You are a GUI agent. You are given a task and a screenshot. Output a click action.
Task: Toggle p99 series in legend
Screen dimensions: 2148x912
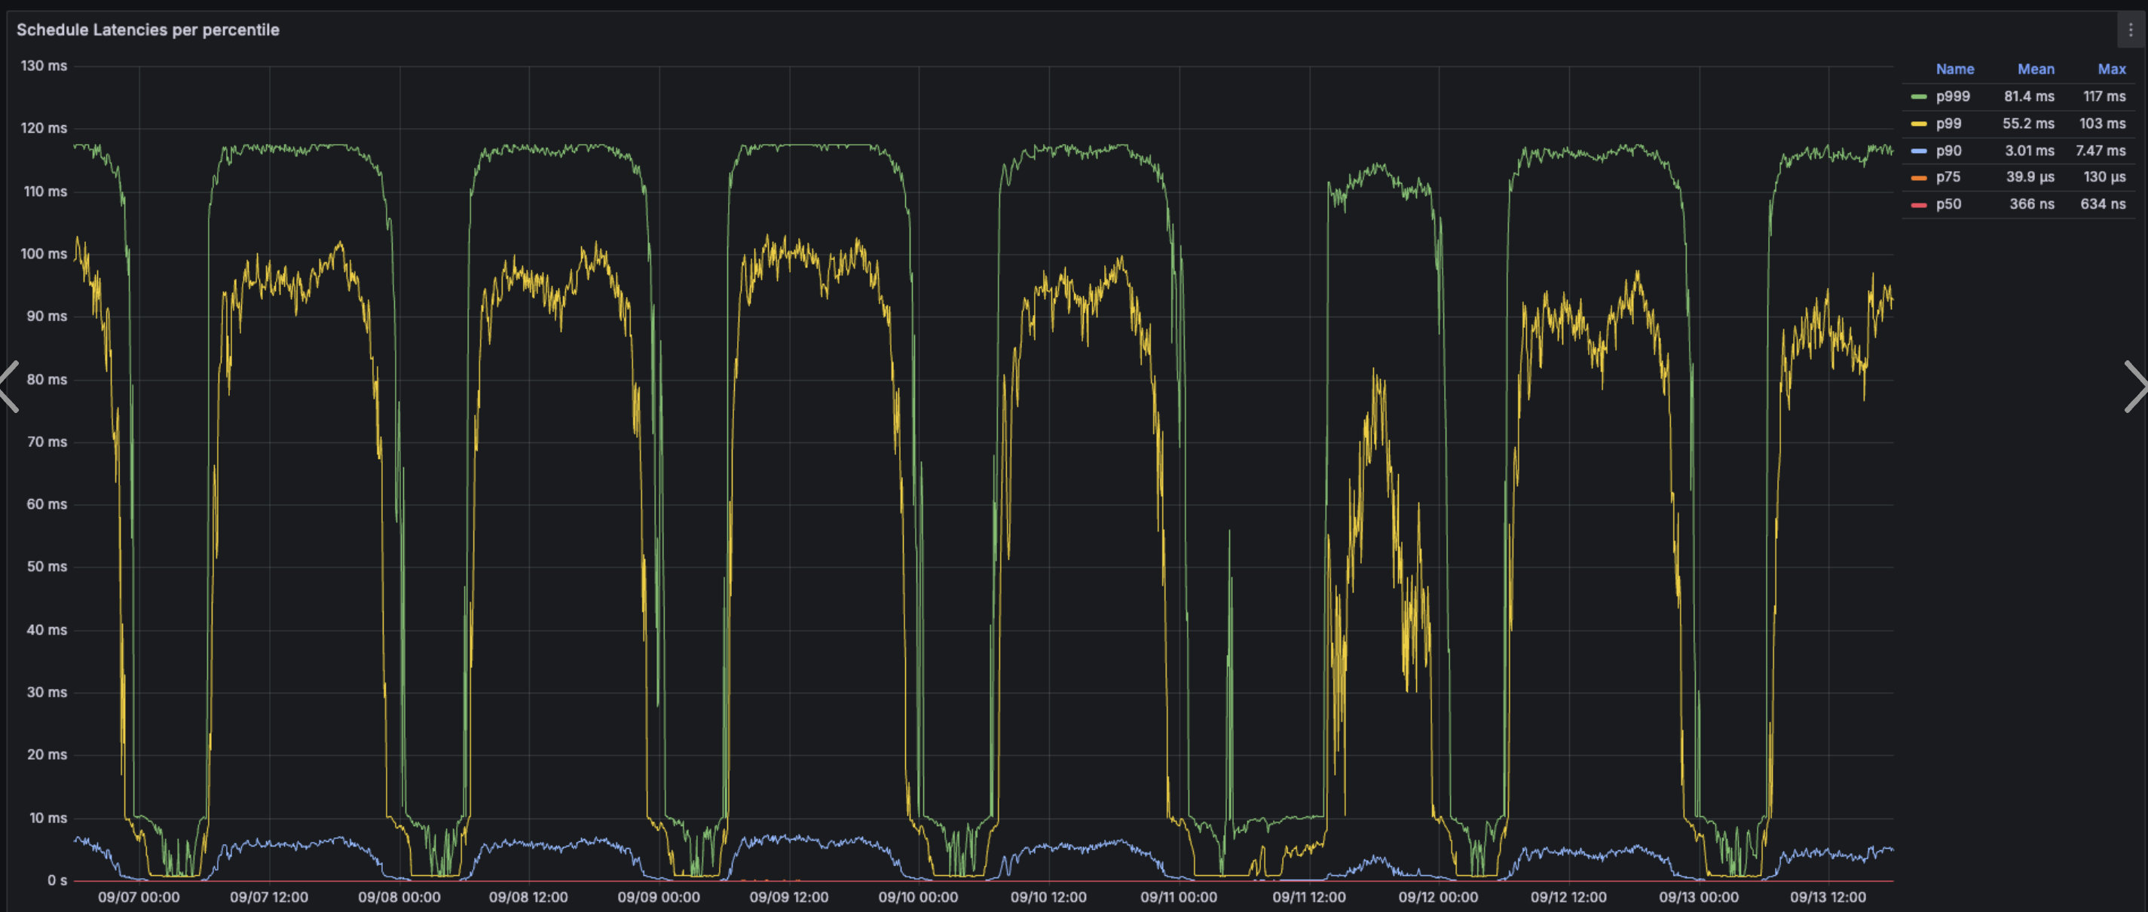pyautogui.click(x=1949, y=124)
